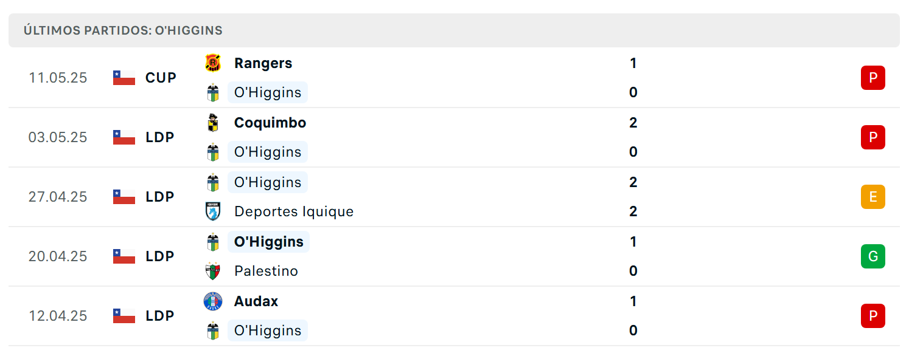Open the 27.04.25 match row date

tap(58, 197)
